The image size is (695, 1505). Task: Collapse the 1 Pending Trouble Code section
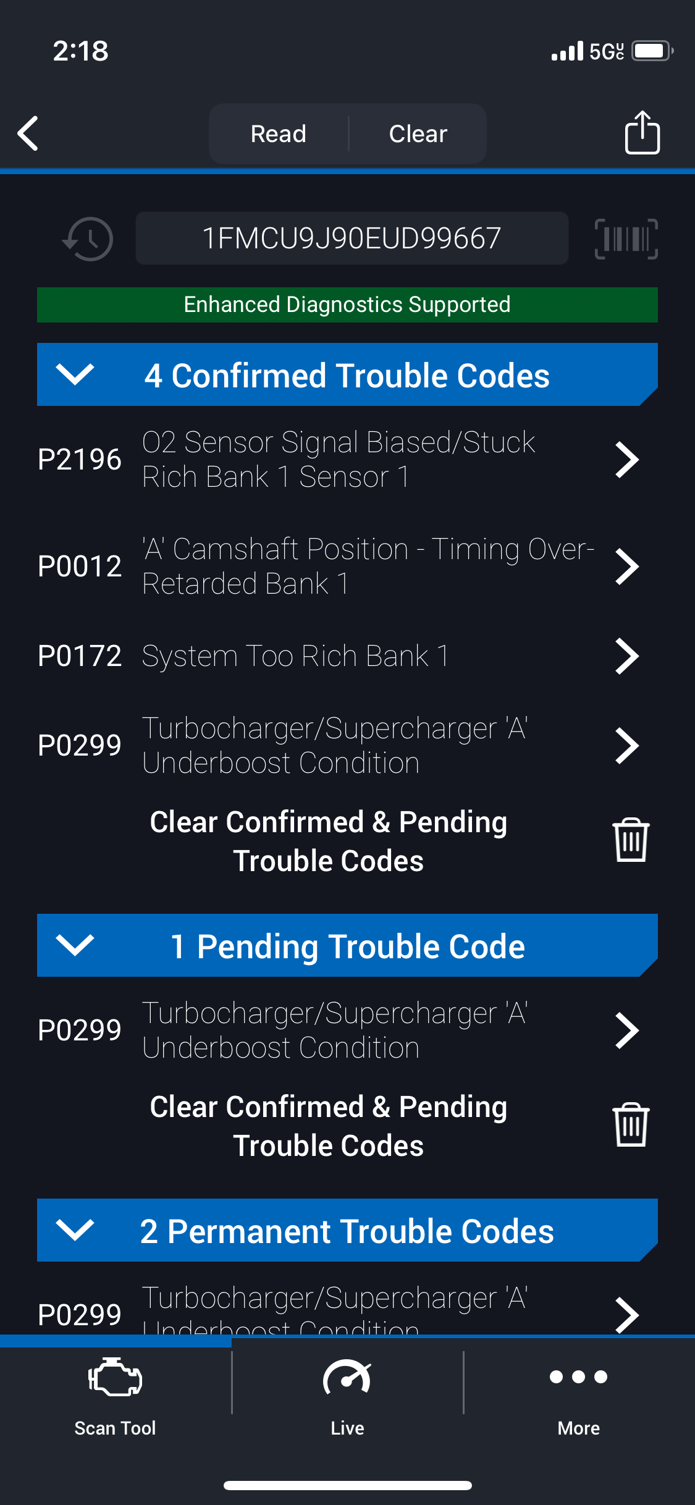click(x=75, y=945)
